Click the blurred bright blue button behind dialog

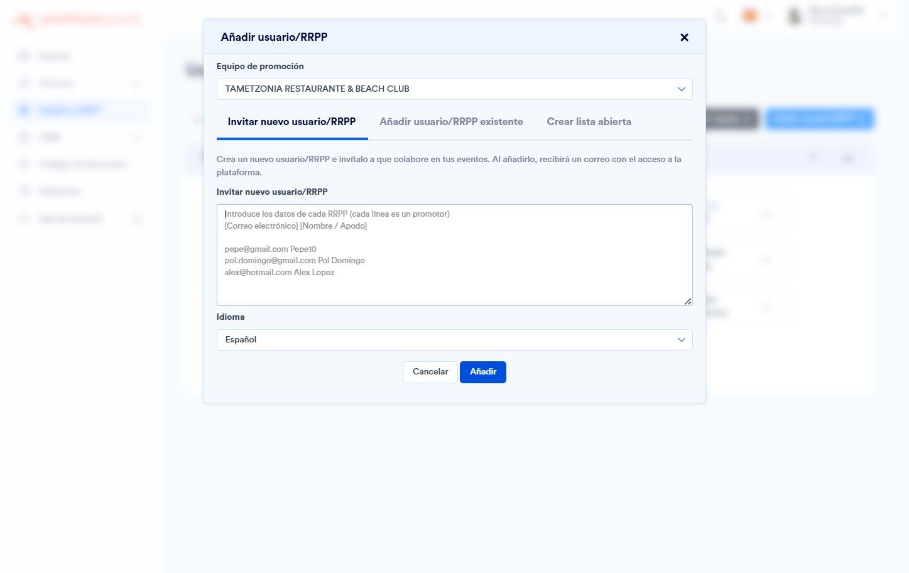coord(819,119)
